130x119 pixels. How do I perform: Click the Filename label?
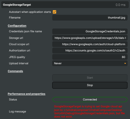tap(15, 18)
